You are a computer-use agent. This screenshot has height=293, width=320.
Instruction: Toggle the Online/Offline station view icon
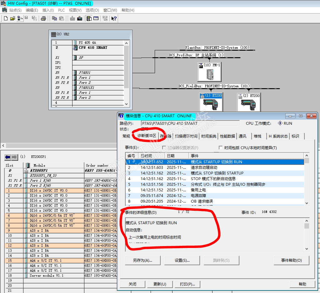coord(20,18)
